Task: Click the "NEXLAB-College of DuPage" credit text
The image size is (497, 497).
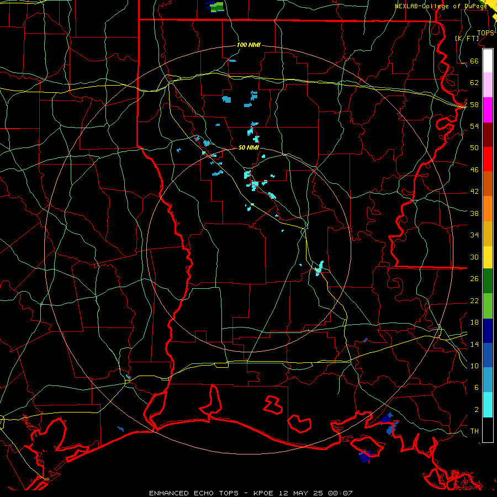Action: (x=441, y=6)
